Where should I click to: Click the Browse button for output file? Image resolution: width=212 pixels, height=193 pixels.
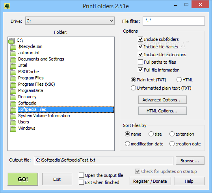[190, 161]
